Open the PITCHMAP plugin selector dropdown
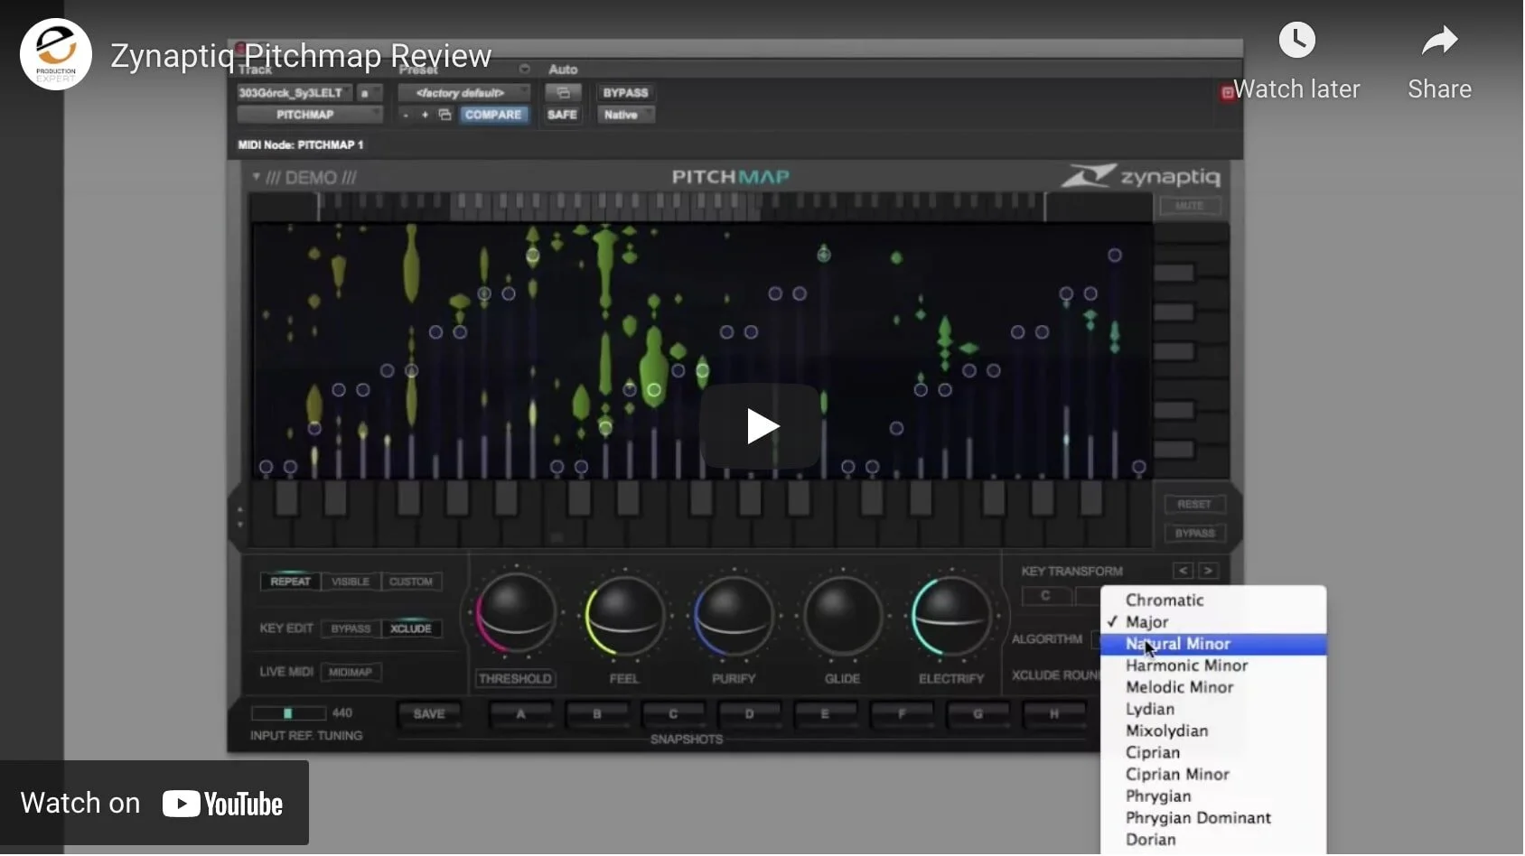The image size is (1525, 856). pos(309,115)
